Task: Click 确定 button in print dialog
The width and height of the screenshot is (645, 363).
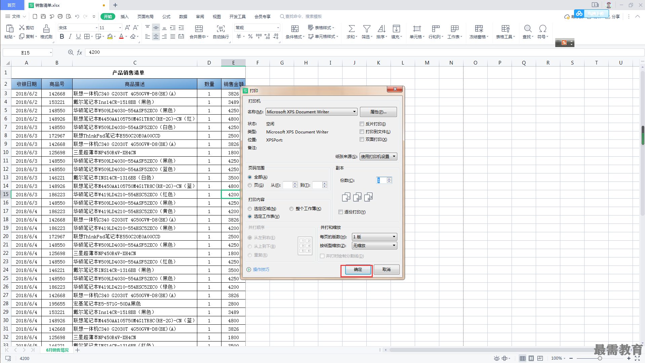Action: coord(358,270)
